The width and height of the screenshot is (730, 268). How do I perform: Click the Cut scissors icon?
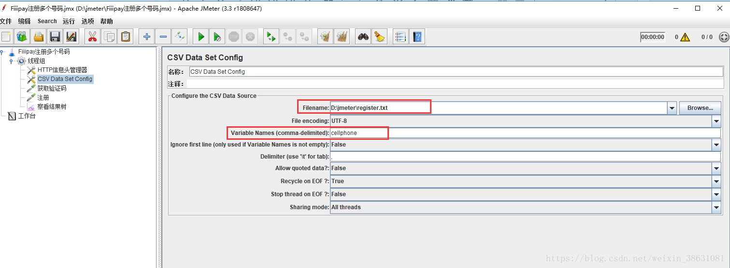(x=93, y=37)
